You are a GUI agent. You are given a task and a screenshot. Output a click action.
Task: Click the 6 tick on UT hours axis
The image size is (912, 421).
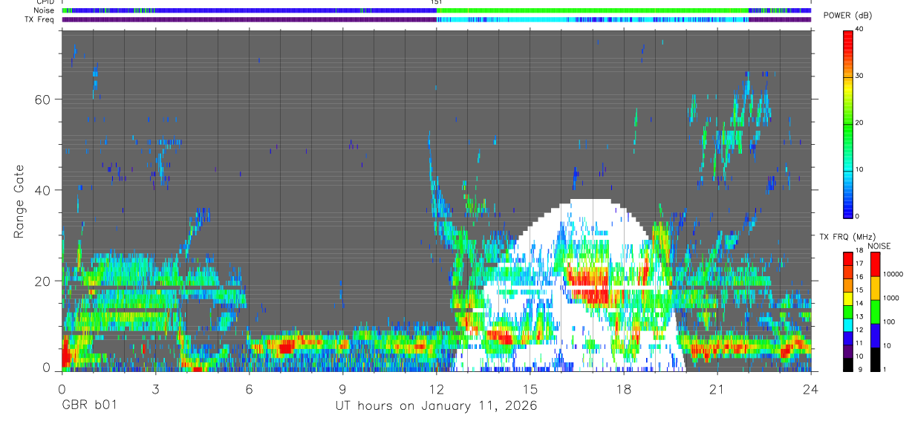coord(249,388)
